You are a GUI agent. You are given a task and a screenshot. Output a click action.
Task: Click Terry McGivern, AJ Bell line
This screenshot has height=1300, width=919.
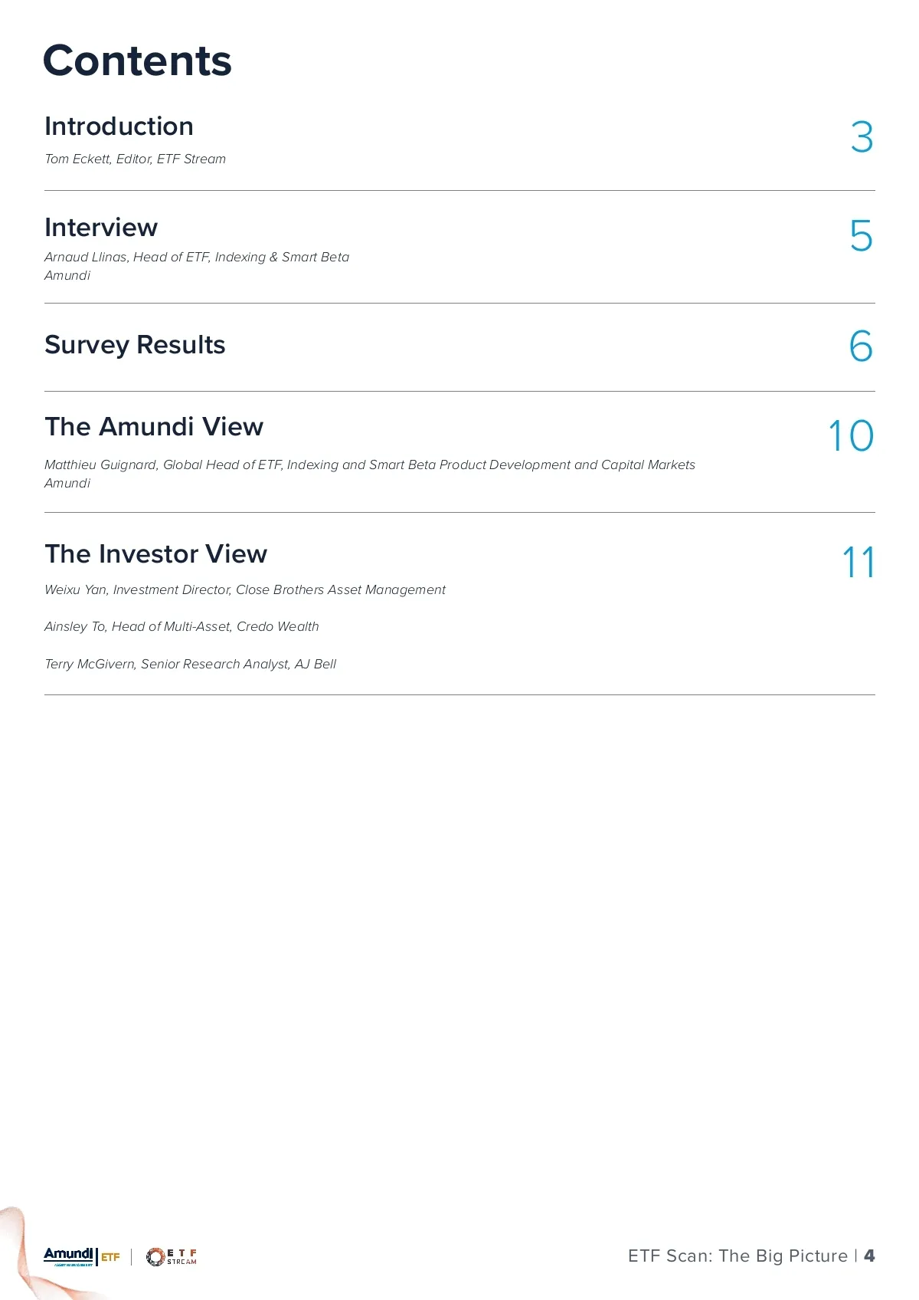coord(190,664)
